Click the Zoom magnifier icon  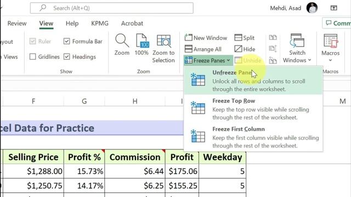(122, 40)
